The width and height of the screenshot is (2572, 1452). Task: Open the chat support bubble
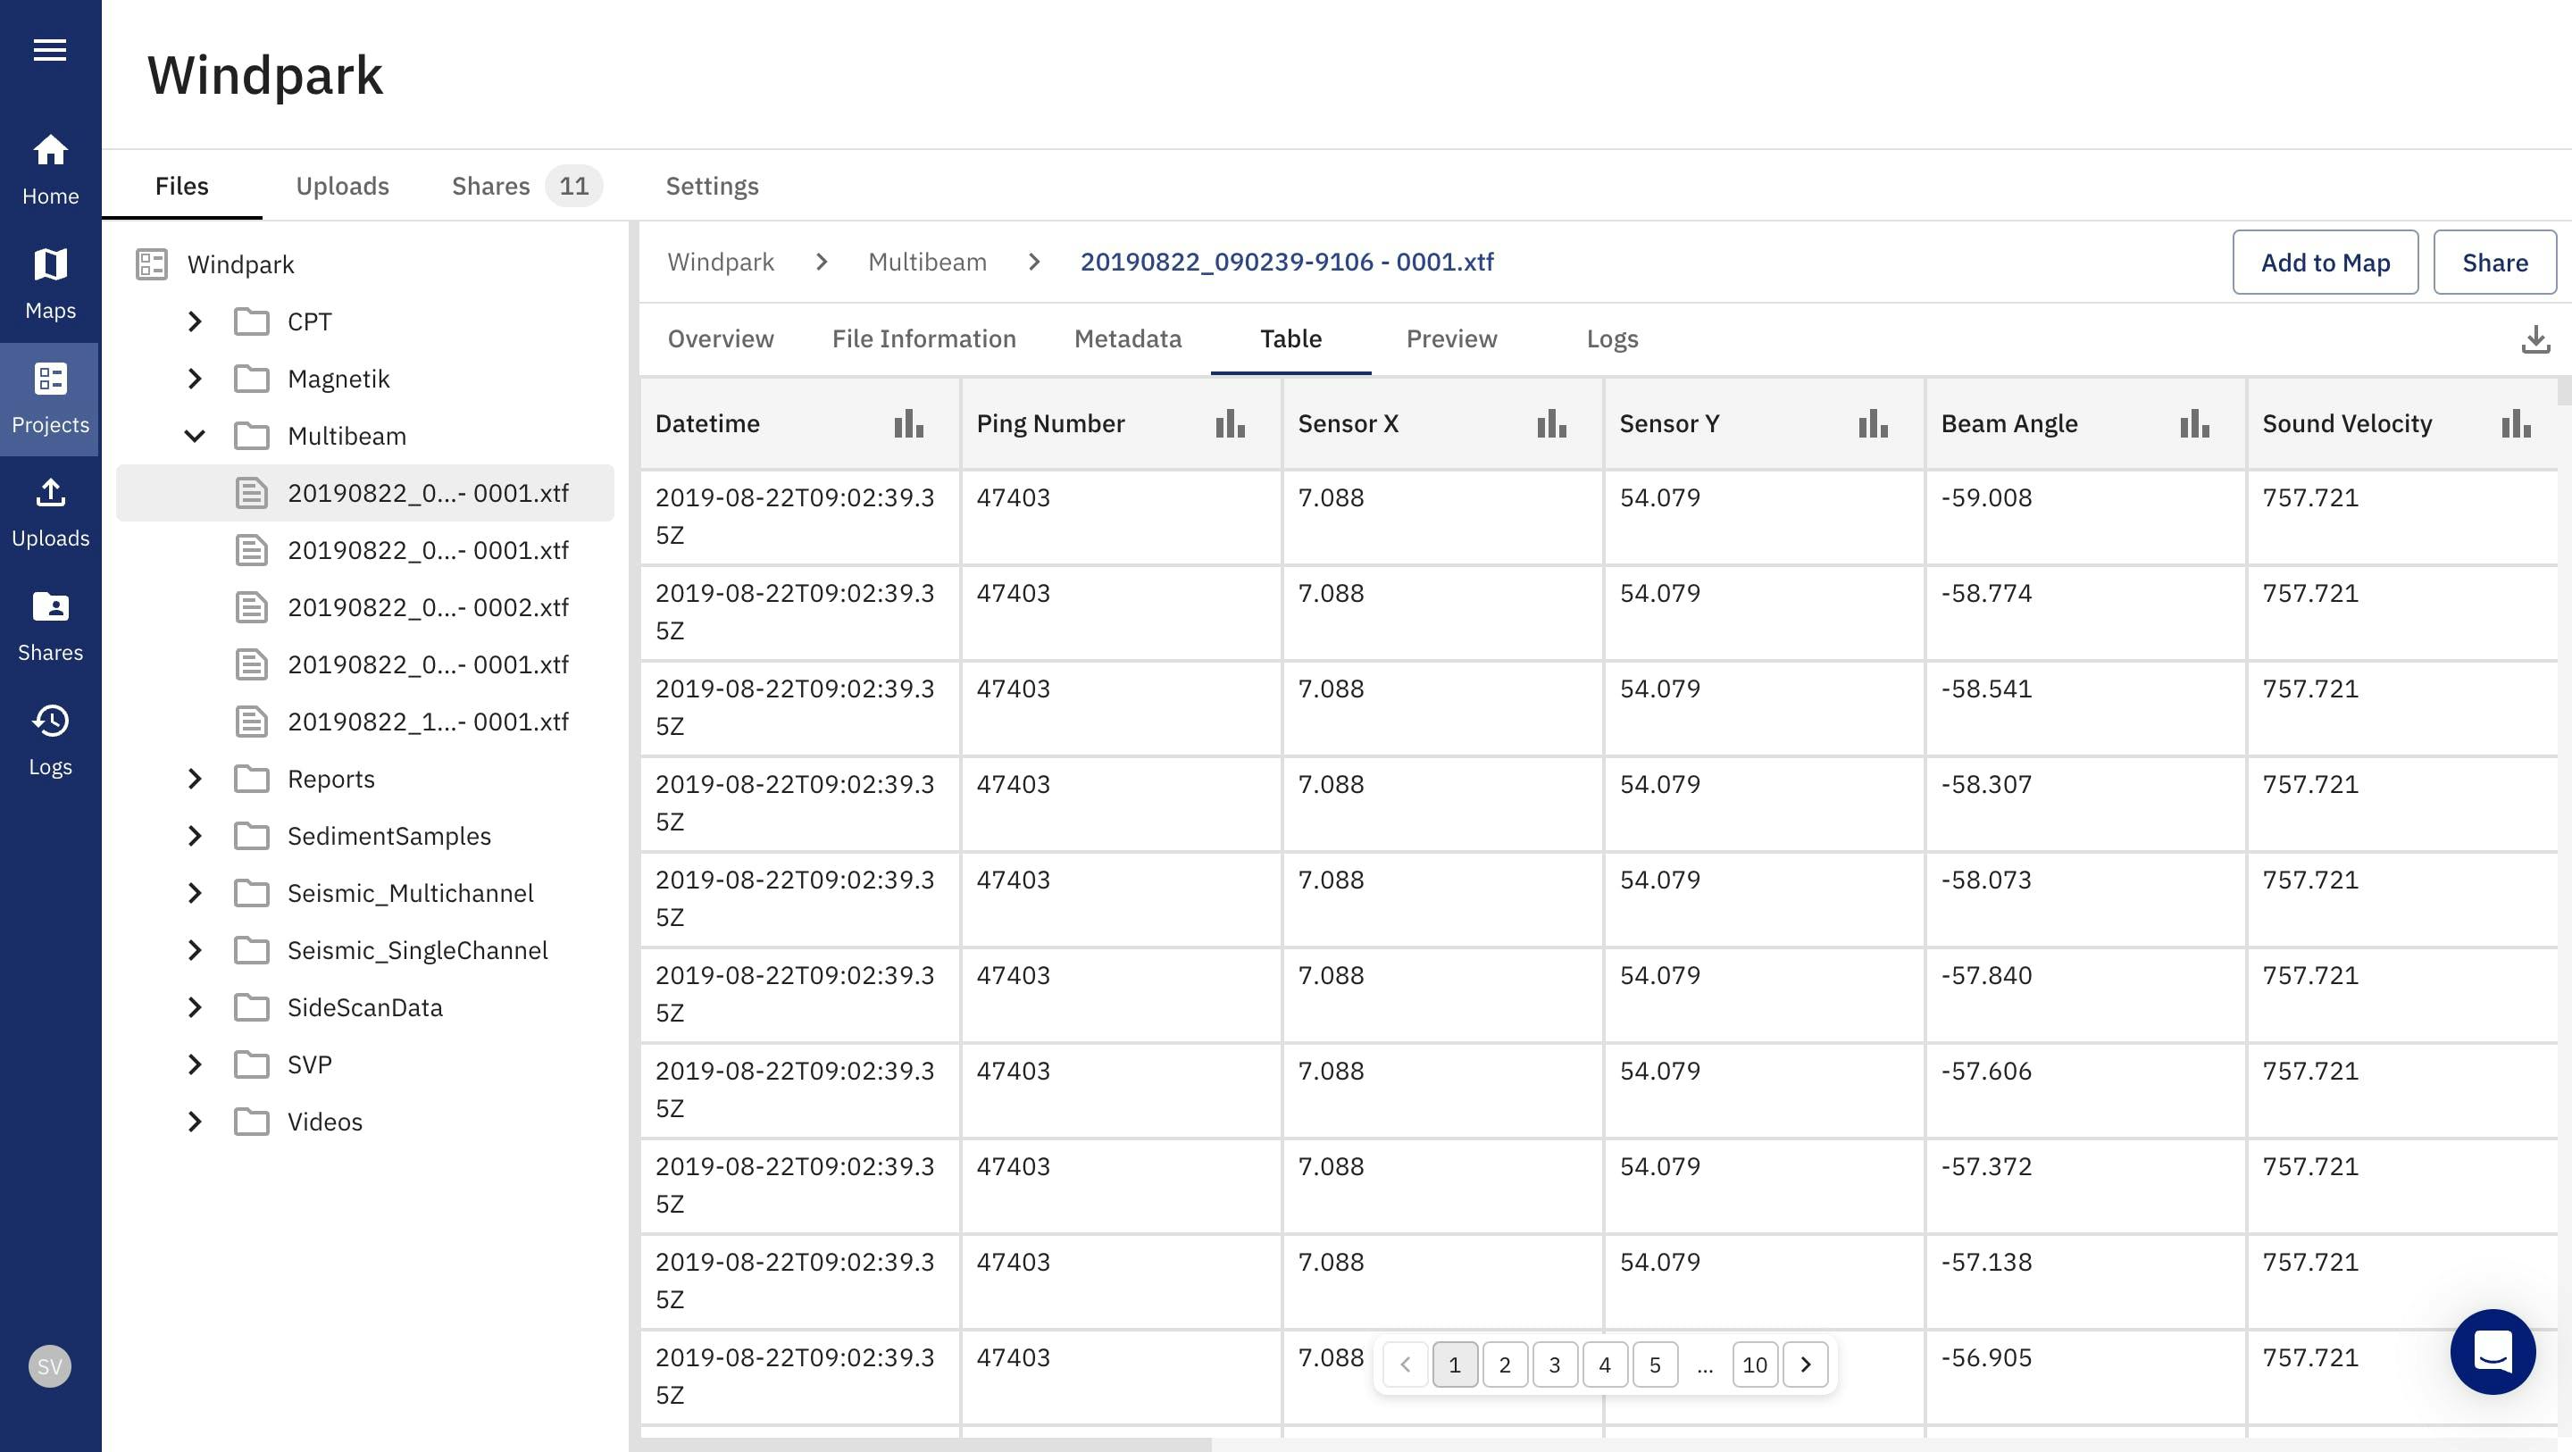[x=2493, y=1351]
